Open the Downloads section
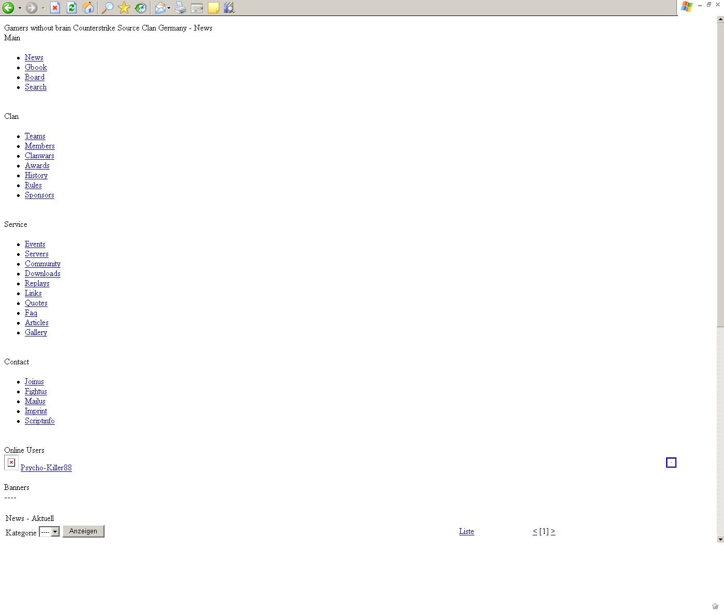This screenshot has height=615, width=724. click(x=42, y=273)
